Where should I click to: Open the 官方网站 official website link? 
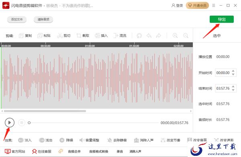[x=15, y=151]
